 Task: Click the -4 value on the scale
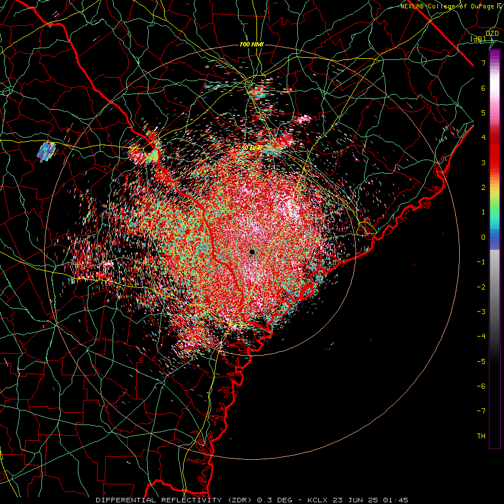(481, 337)
